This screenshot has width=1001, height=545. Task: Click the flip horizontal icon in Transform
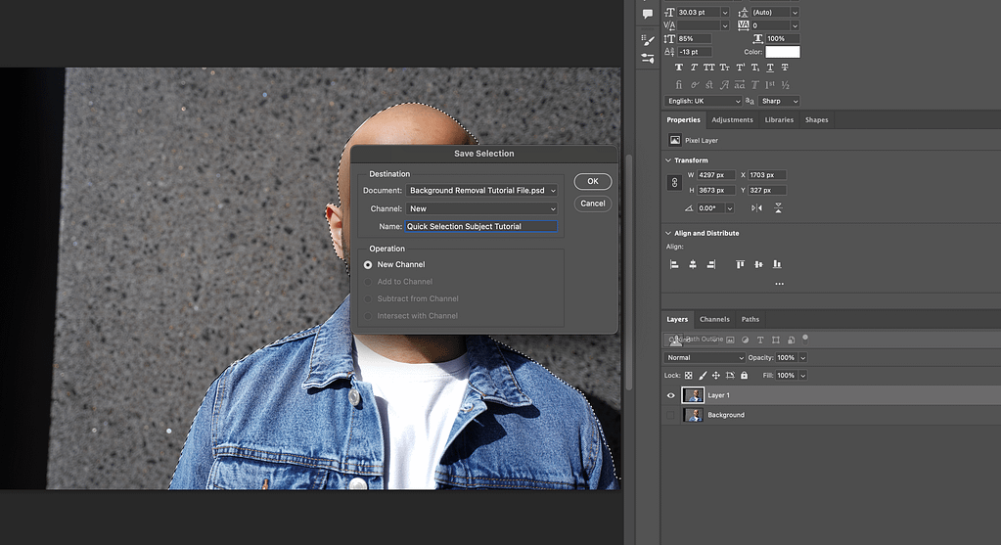(756, 208)
